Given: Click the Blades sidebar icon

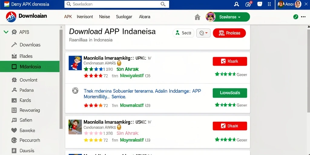Looking at the screenshot, I should pyautogui.click(x=14, y=56).
